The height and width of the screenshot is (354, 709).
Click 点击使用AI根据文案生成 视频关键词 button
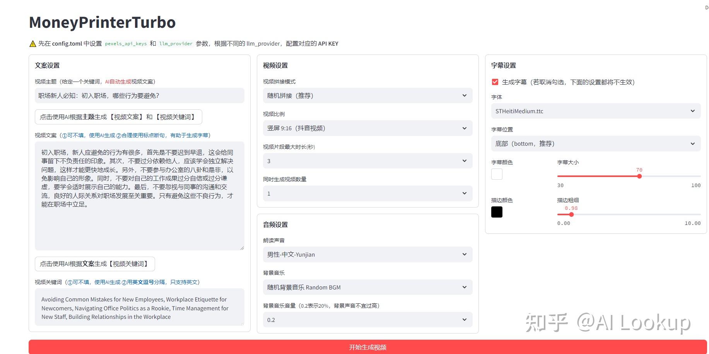point(95,264)
